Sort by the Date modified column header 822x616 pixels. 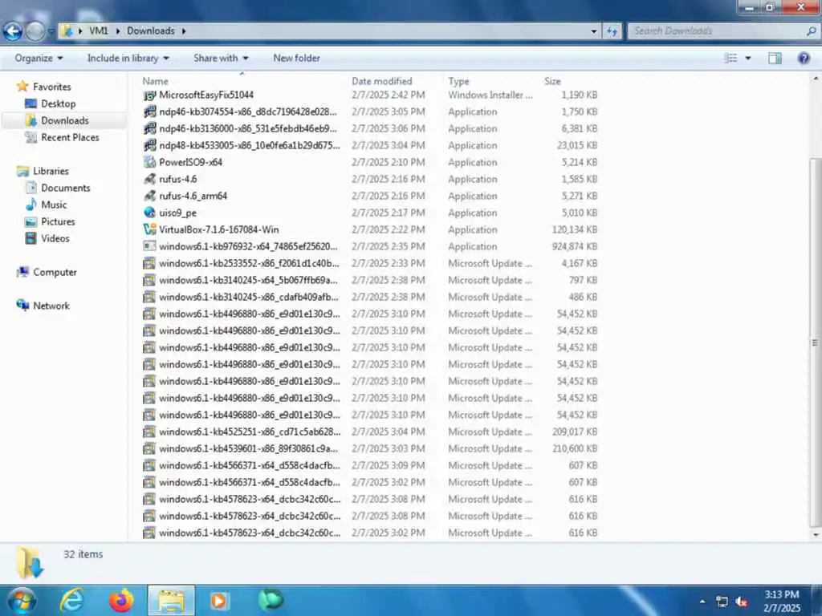(x=381, y=81)
